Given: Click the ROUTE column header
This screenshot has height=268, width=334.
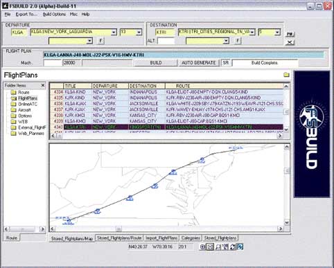Looking at the screenshot, I should pyautogui.click(x=225, y=86).
